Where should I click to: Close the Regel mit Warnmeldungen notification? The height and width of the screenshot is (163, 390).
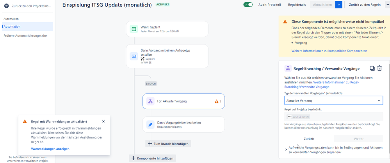103,122
